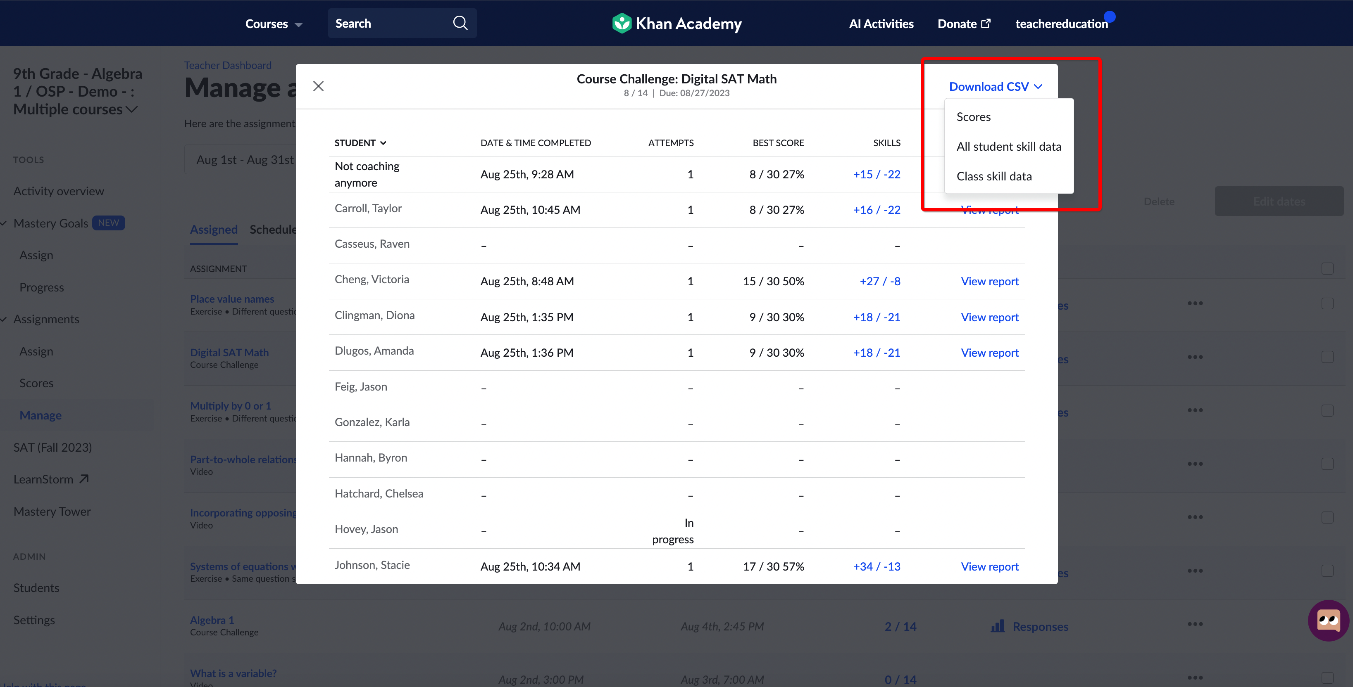Open SAT (Fall 2023) in the sidebar
Image resolution: width=1353 pixels, height=687 pixels.
coord(52,447)
